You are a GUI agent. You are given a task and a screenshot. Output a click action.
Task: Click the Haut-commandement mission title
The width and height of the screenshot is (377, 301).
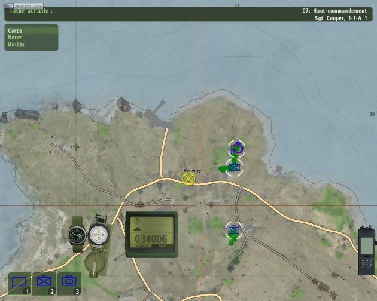click(x=335, y=11)
